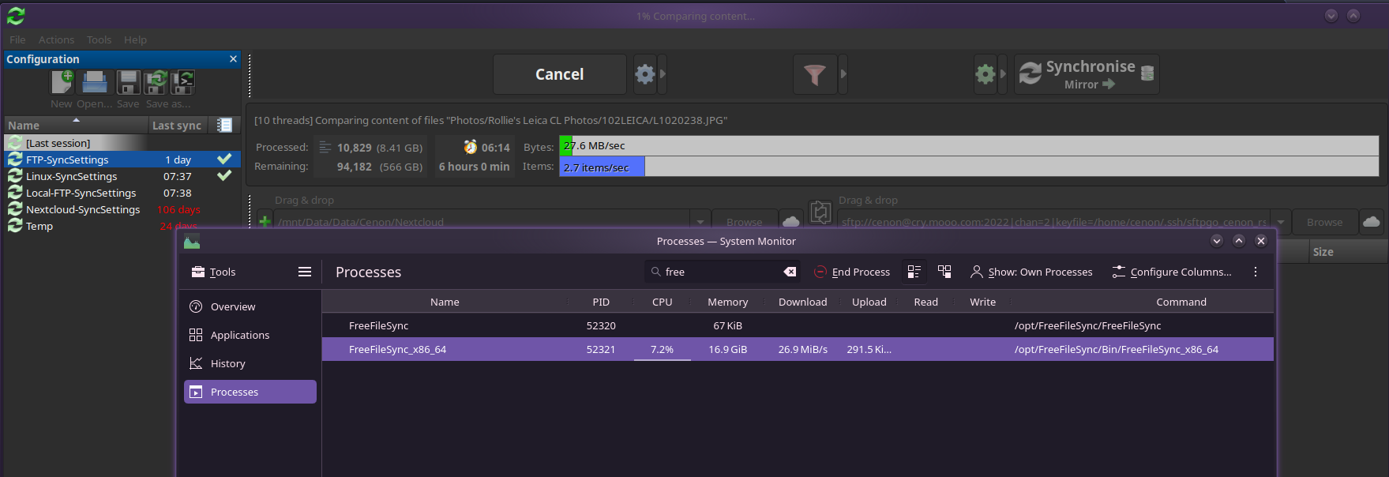Select the Nextcloud-SyncSettings configuration
The width and height of the screenshot is (1389, 477).
122,209
